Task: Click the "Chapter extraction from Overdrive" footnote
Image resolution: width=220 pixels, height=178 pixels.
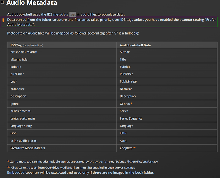Action: click(71, 168)
